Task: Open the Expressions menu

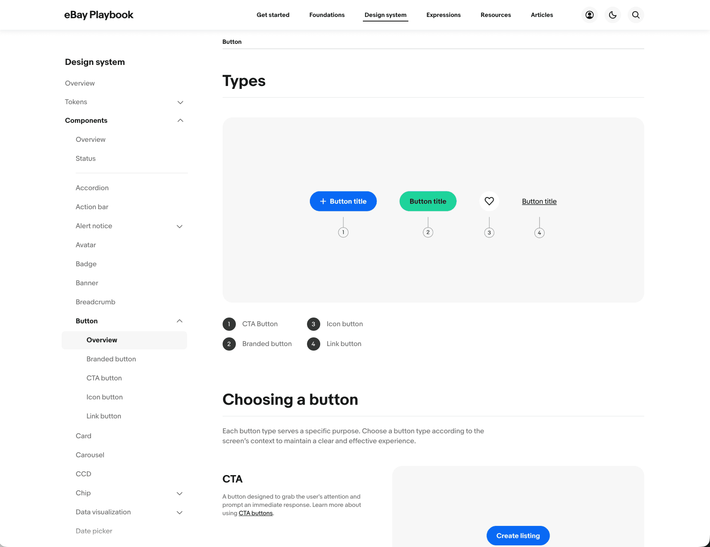Action: 444,15
